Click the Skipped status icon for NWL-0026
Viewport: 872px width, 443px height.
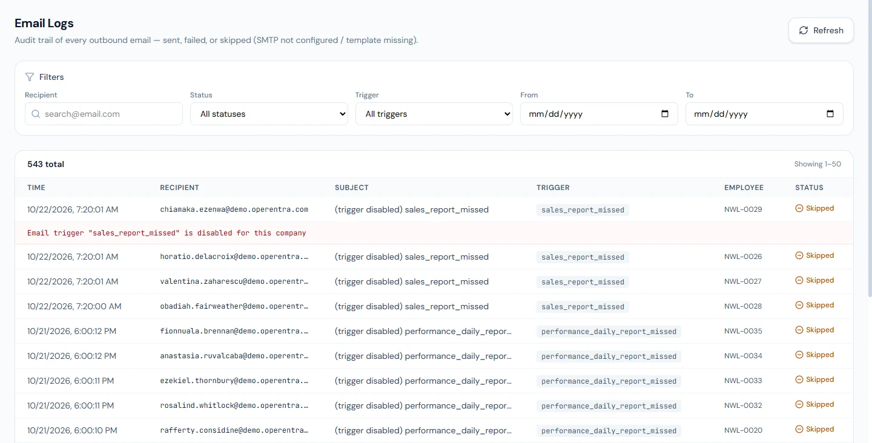coord(799,255)
